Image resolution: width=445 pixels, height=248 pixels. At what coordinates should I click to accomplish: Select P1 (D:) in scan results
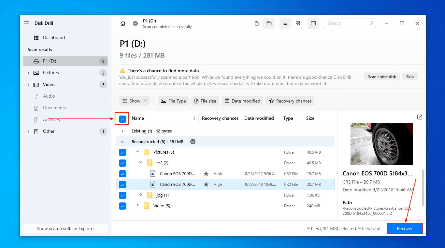point(65,61)
